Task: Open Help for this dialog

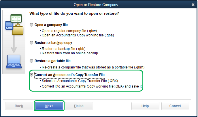Action: point(145,106)
